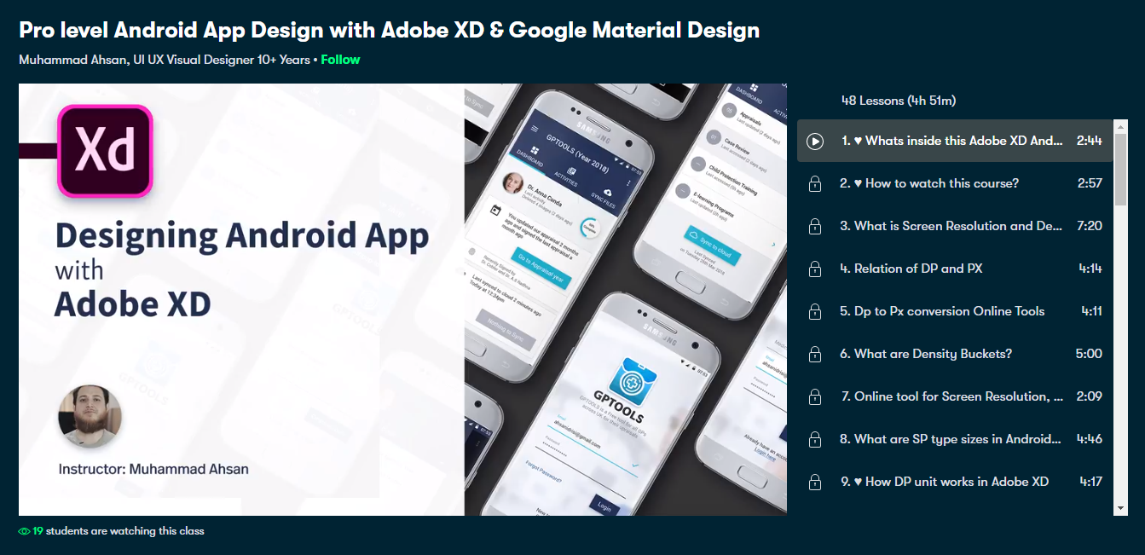
Task: Play the first lesson's preview video
Action: pos(814,141)
